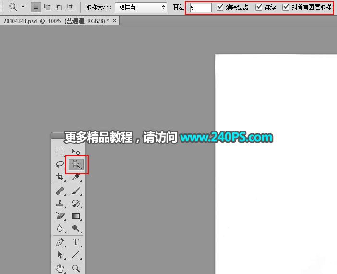337x274 pixels.
Task: Click the 容差 tolerance input field
Action: coord(201,8)
